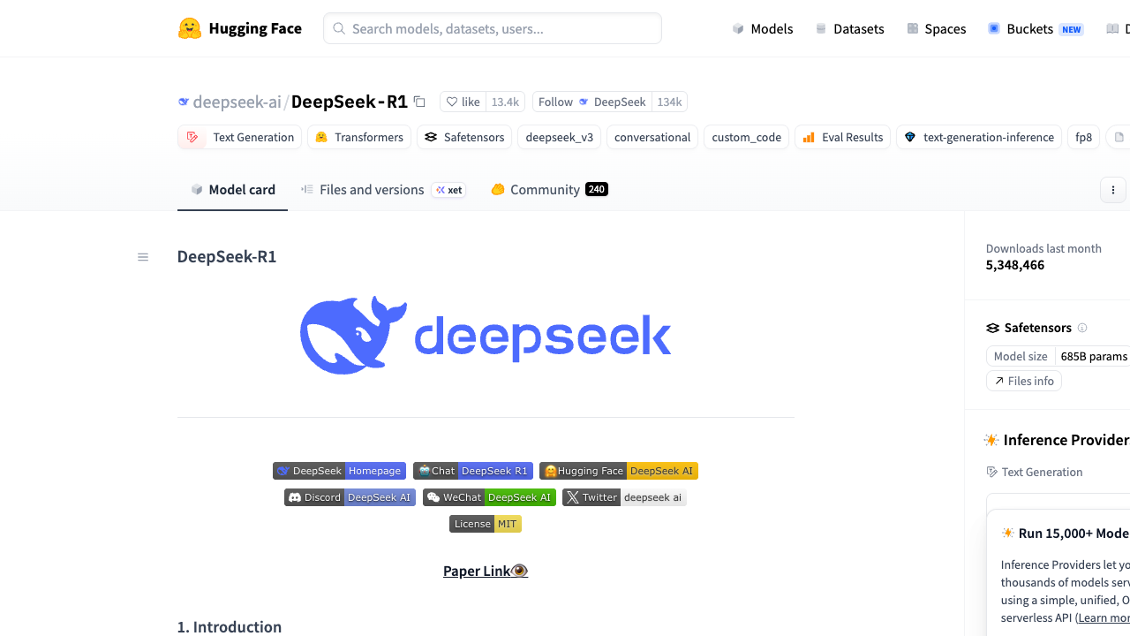
Task: Click the Datasets icon in navigation
Action: pyautogui.click(x=821, y=28)
